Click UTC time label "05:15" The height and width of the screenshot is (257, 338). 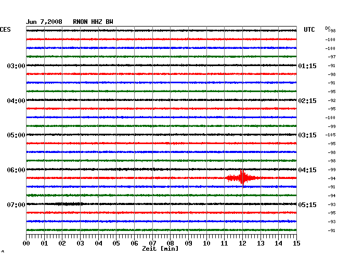click(307, 204)
